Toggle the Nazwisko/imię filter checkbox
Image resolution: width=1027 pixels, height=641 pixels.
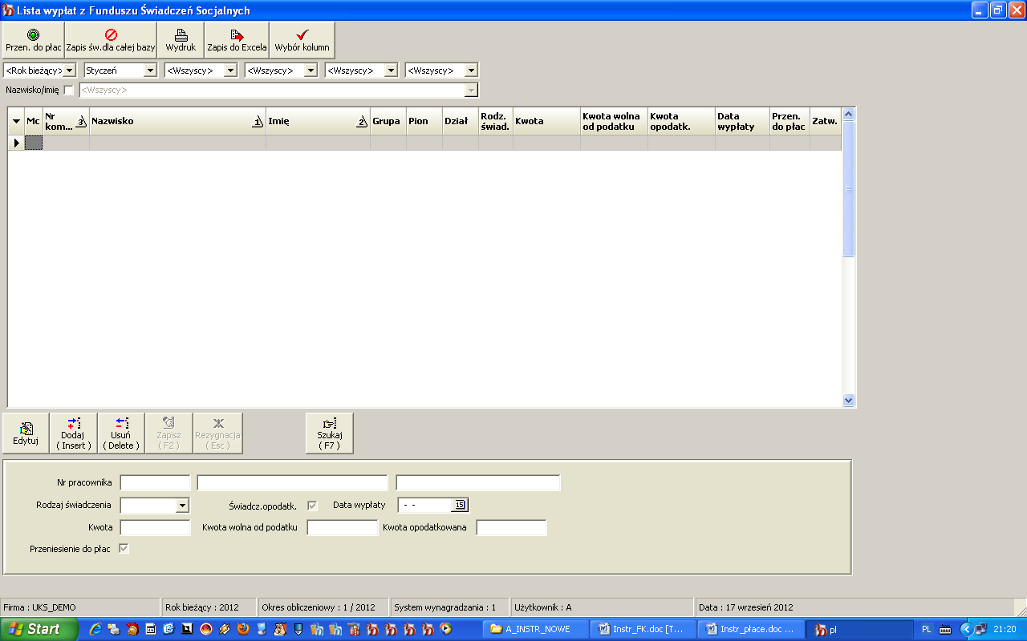click(69, 91)
